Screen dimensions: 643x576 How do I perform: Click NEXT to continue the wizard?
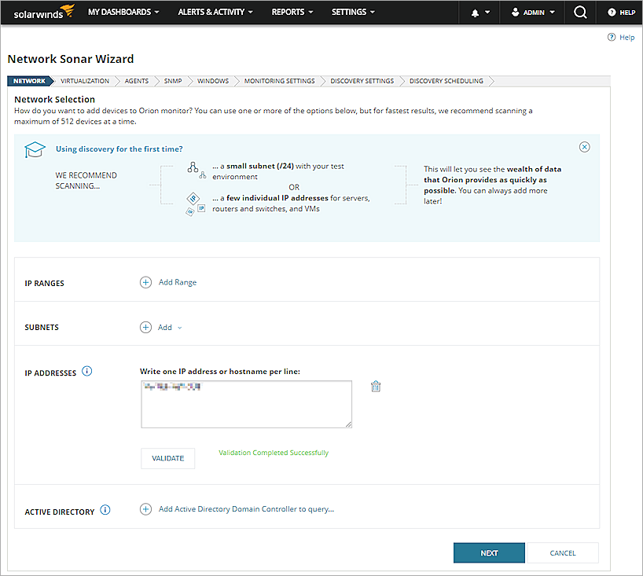[488, 552]
